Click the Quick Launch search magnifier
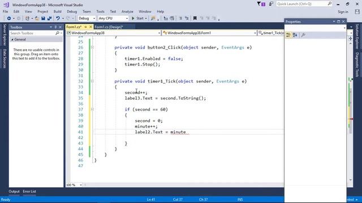 [x=329, y=4]
